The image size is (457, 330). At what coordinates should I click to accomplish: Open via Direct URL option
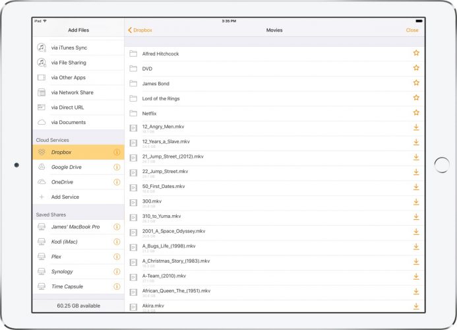pos(78,108)
